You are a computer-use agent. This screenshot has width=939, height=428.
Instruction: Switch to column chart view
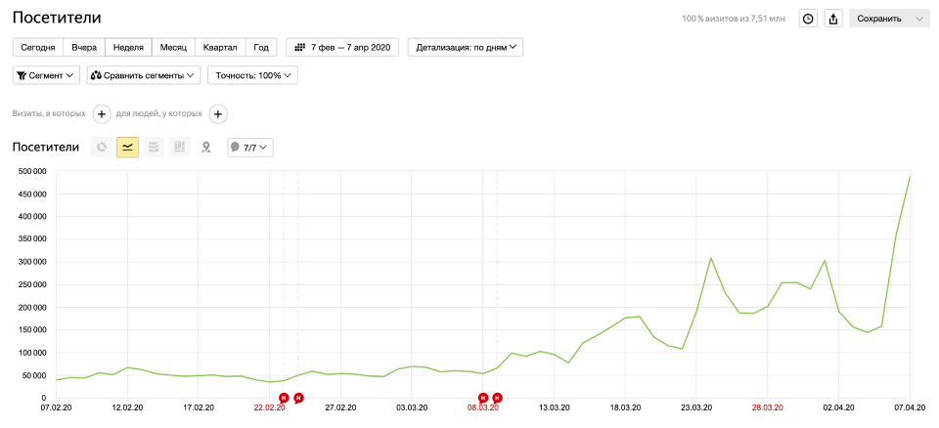[179, 148]
